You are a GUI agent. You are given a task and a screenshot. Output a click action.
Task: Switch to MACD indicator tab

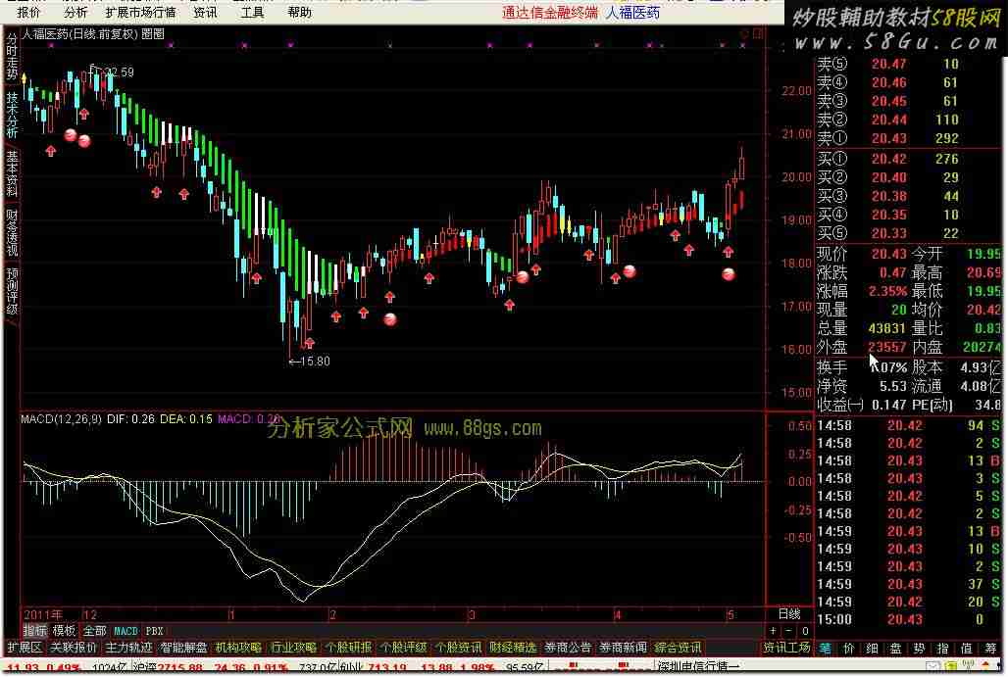tap(126, 631)
